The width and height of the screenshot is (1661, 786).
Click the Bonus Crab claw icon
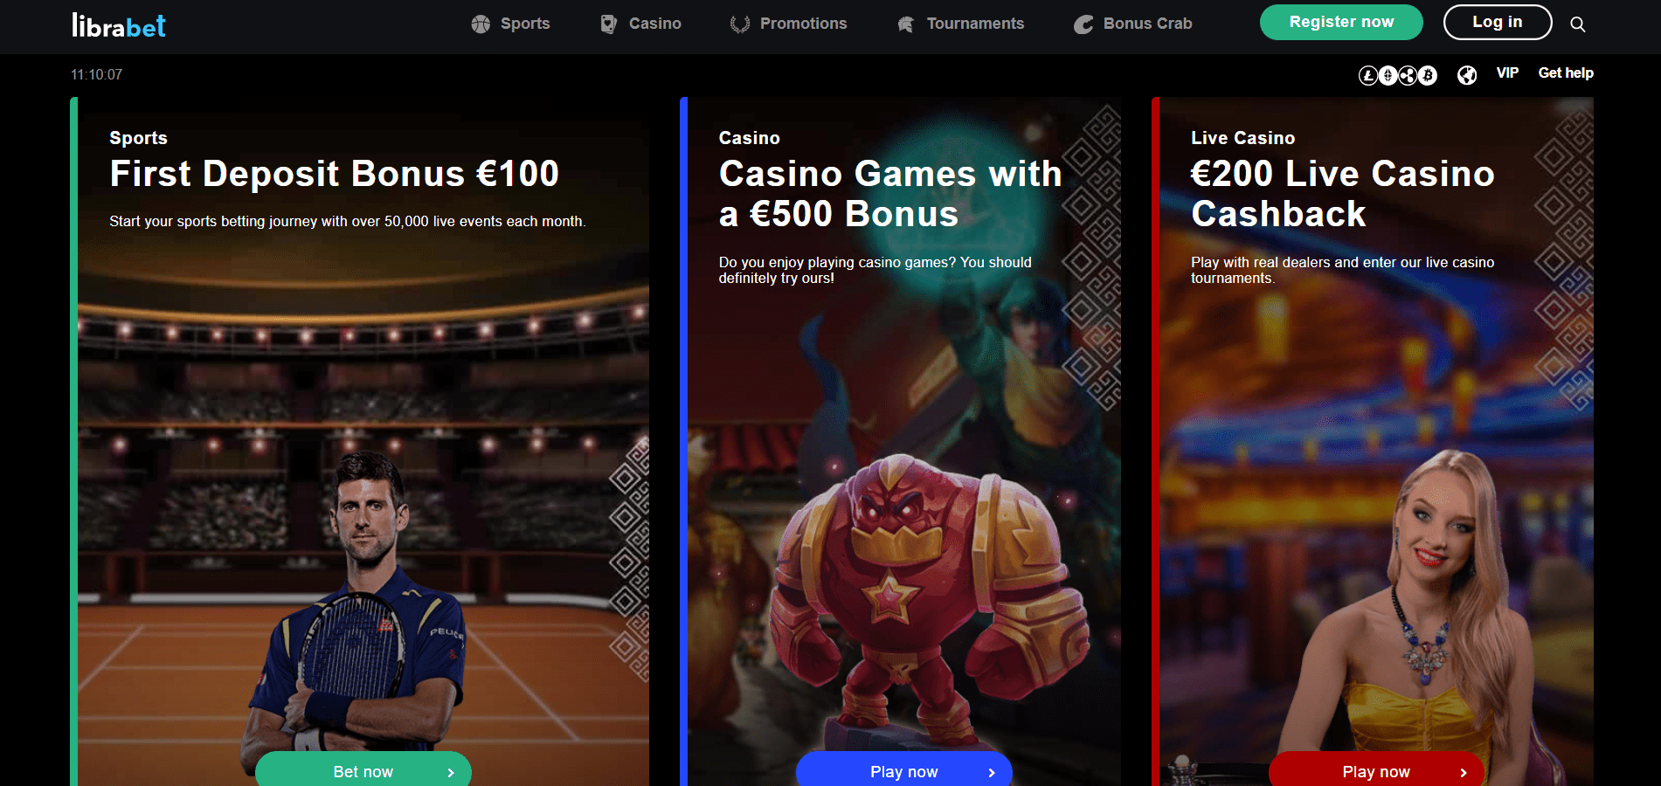click(x=1083, y=24)
